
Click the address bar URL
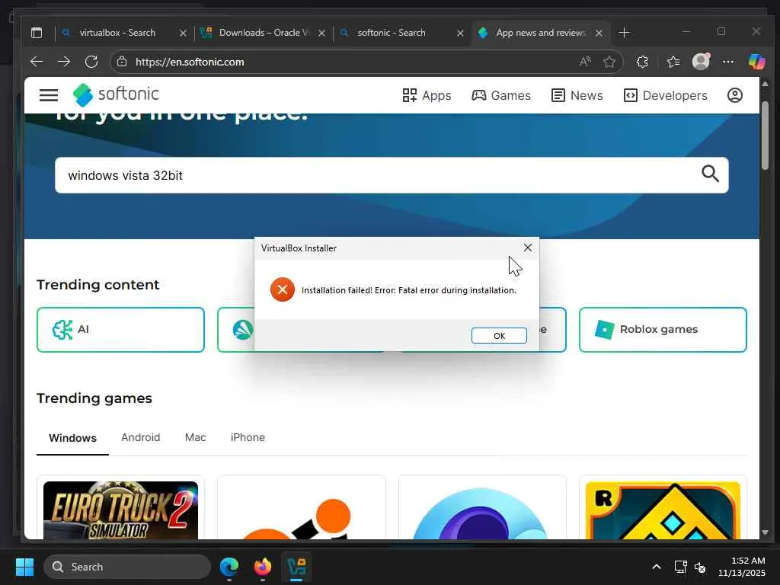click(x=190, y=62)
